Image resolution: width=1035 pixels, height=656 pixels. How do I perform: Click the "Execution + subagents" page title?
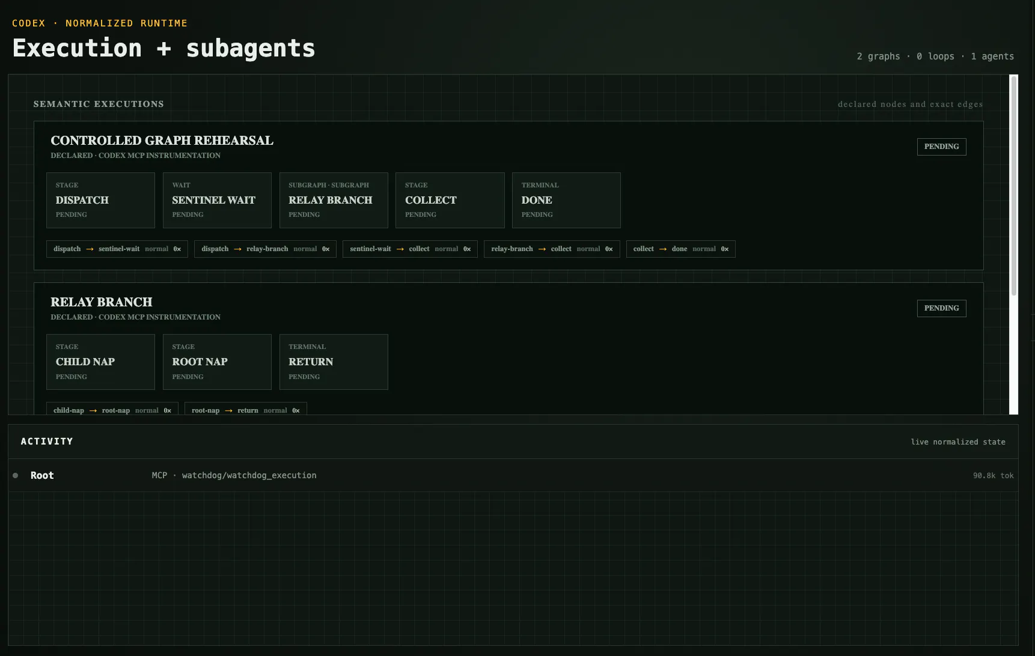coord(163,48)
